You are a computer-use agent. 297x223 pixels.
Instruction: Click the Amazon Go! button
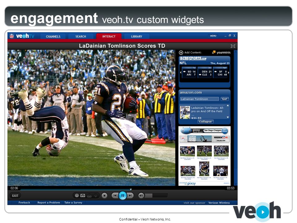[225, 99]
